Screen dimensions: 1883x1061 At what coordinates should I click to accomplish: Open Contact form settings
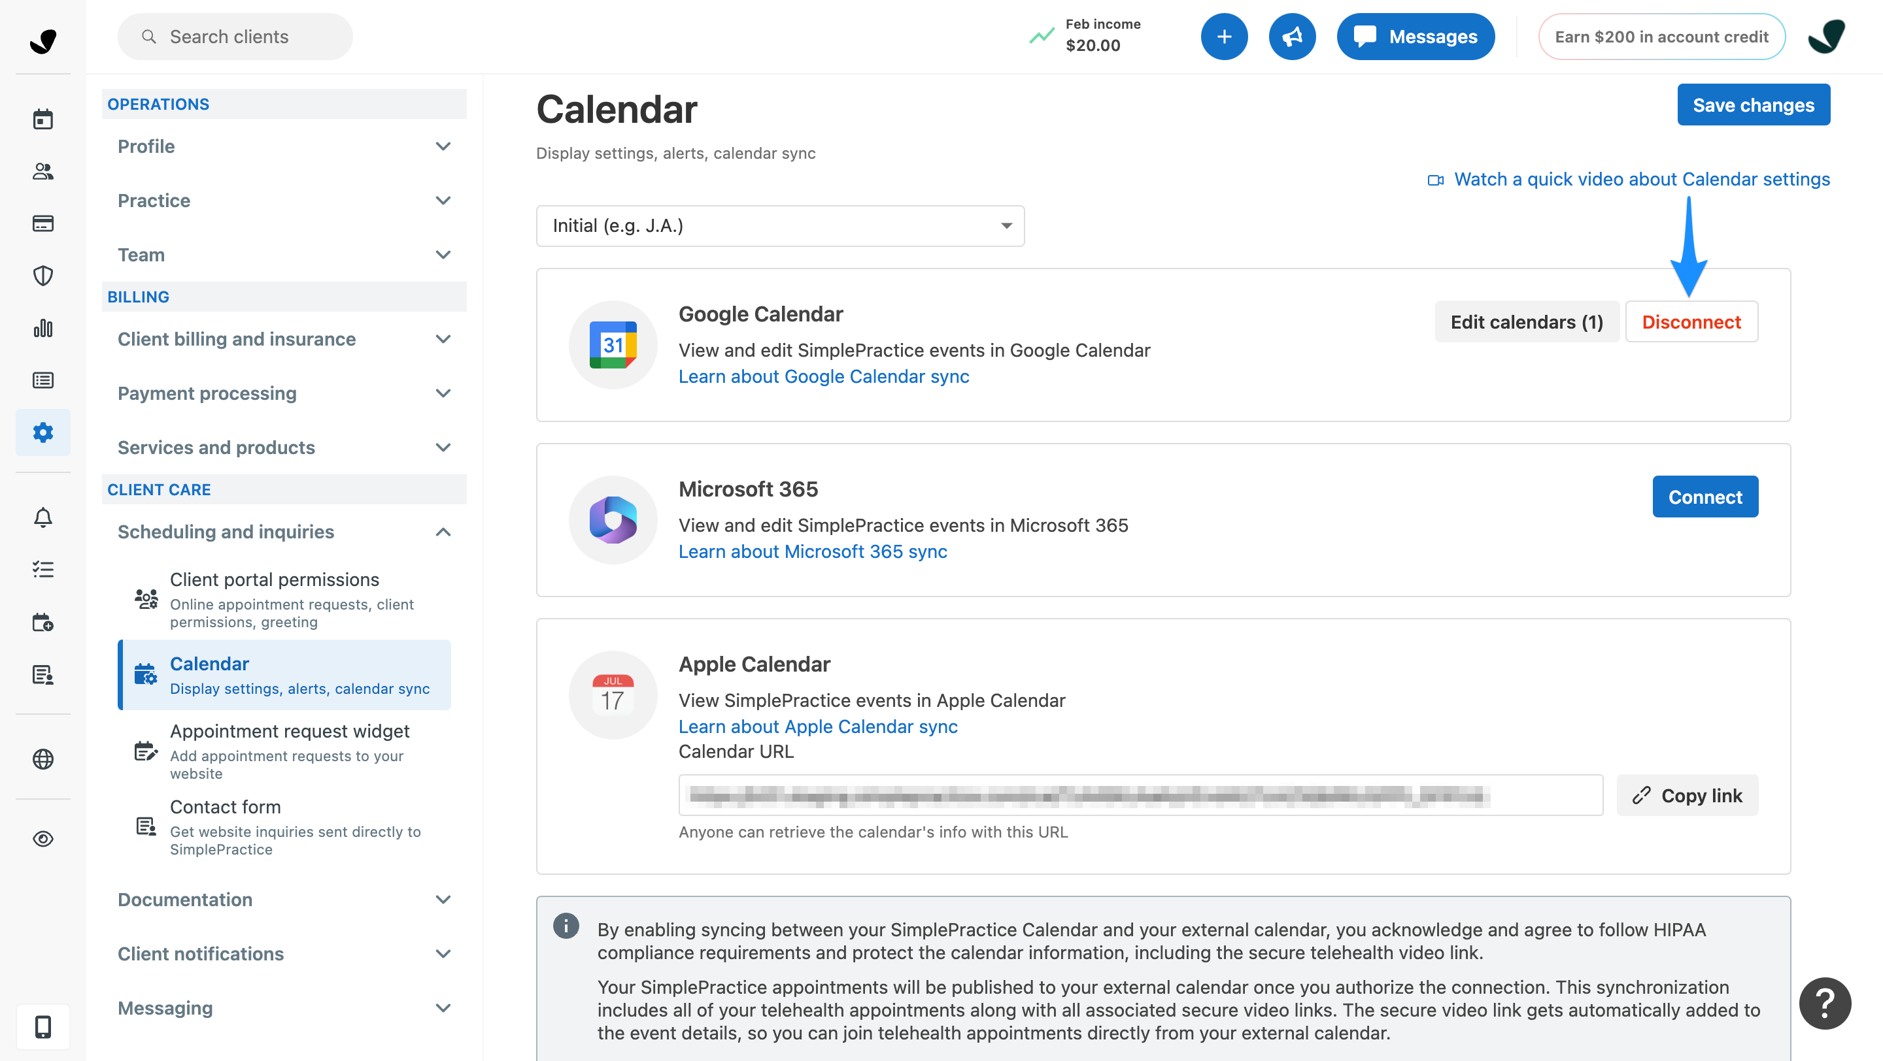(x=284, y=827)
